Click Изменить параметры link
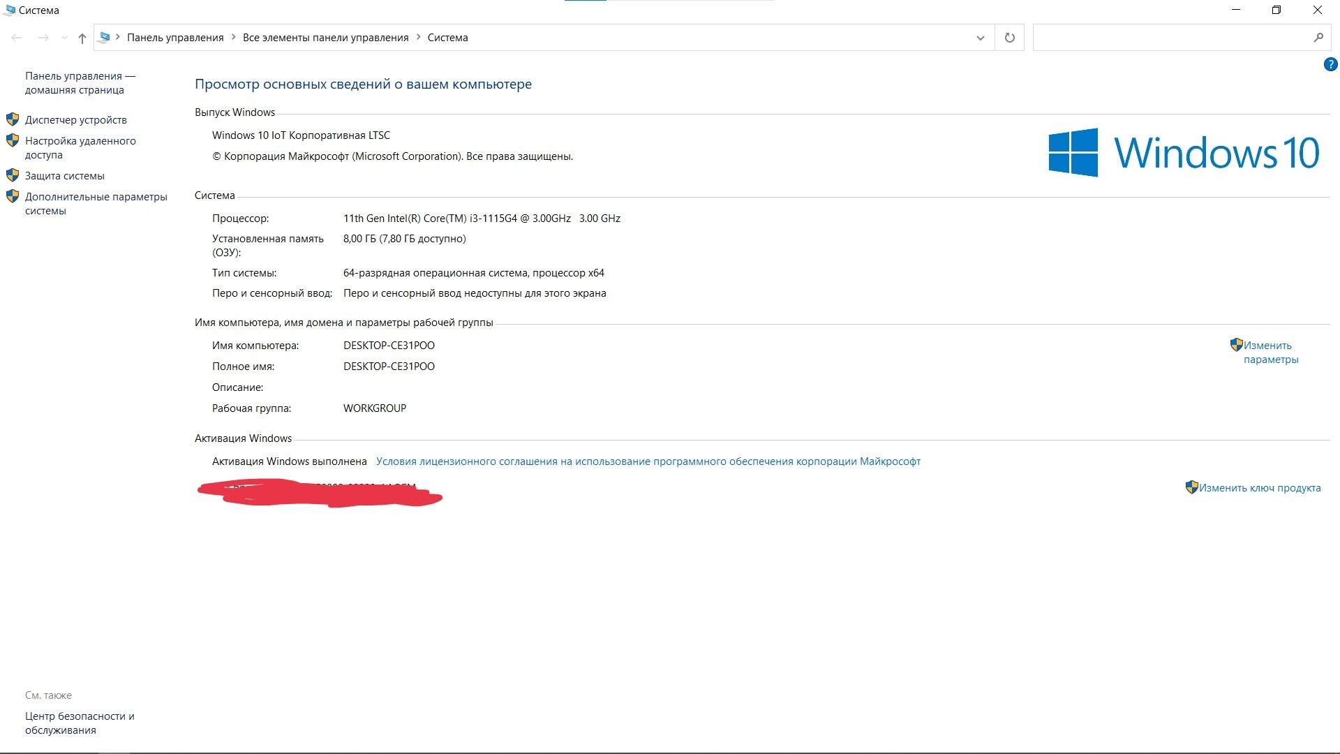Screen dimensions: 1340x754 tap(1271, 353)
